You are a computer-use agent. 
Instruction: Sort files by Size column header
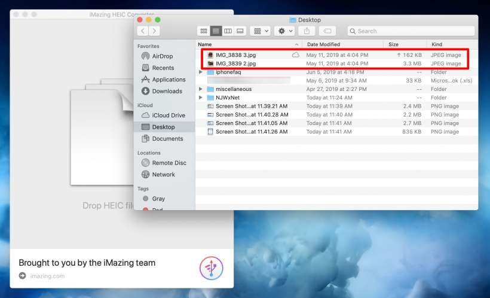[x=393, y=44]
